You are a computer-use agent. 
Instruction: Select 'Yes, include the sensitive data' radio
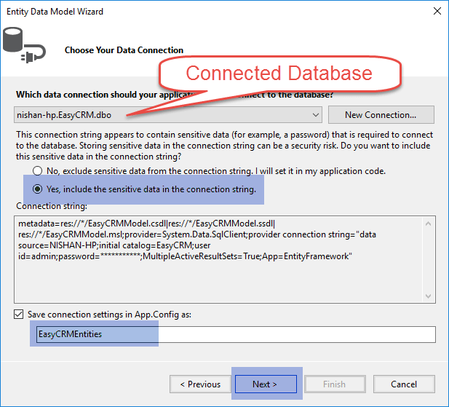[x=37, y=189]
